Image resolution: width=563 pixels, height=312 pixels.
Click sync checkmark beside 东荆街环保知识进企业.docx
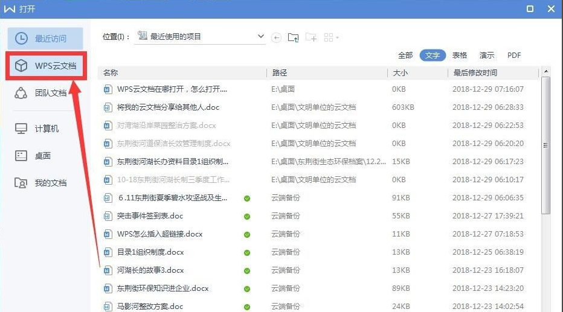(x=247, y=289)
